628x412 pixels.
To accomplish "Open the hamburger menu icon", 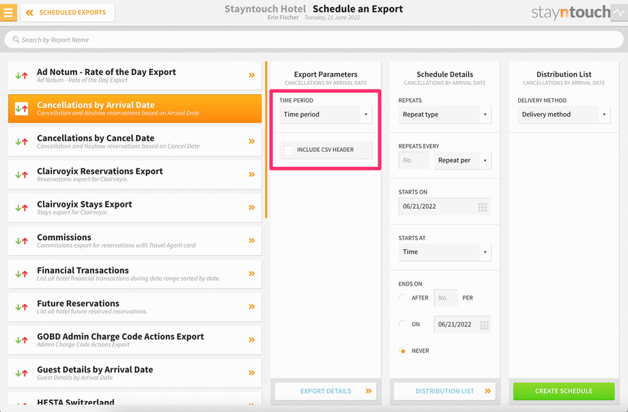I will tap(8, 12).
